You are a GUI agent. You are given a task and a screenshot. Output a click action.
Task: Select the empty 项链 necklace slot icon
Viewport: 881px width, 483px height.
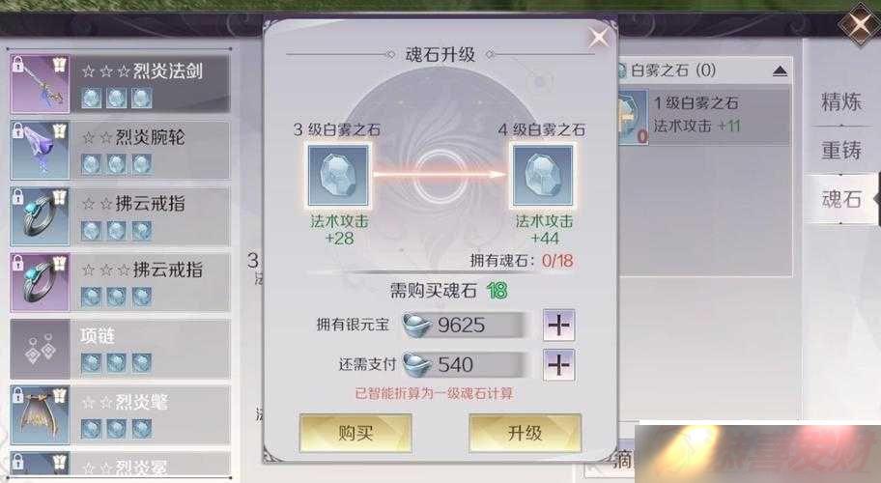click(x=40, y=349)
